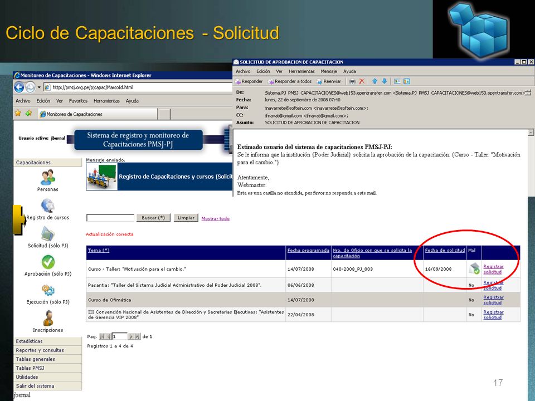The image size is (535, 401).
Task: Click Salir del sistema in the sidebar
Action: pyautogui.click(x=48, y=385)
